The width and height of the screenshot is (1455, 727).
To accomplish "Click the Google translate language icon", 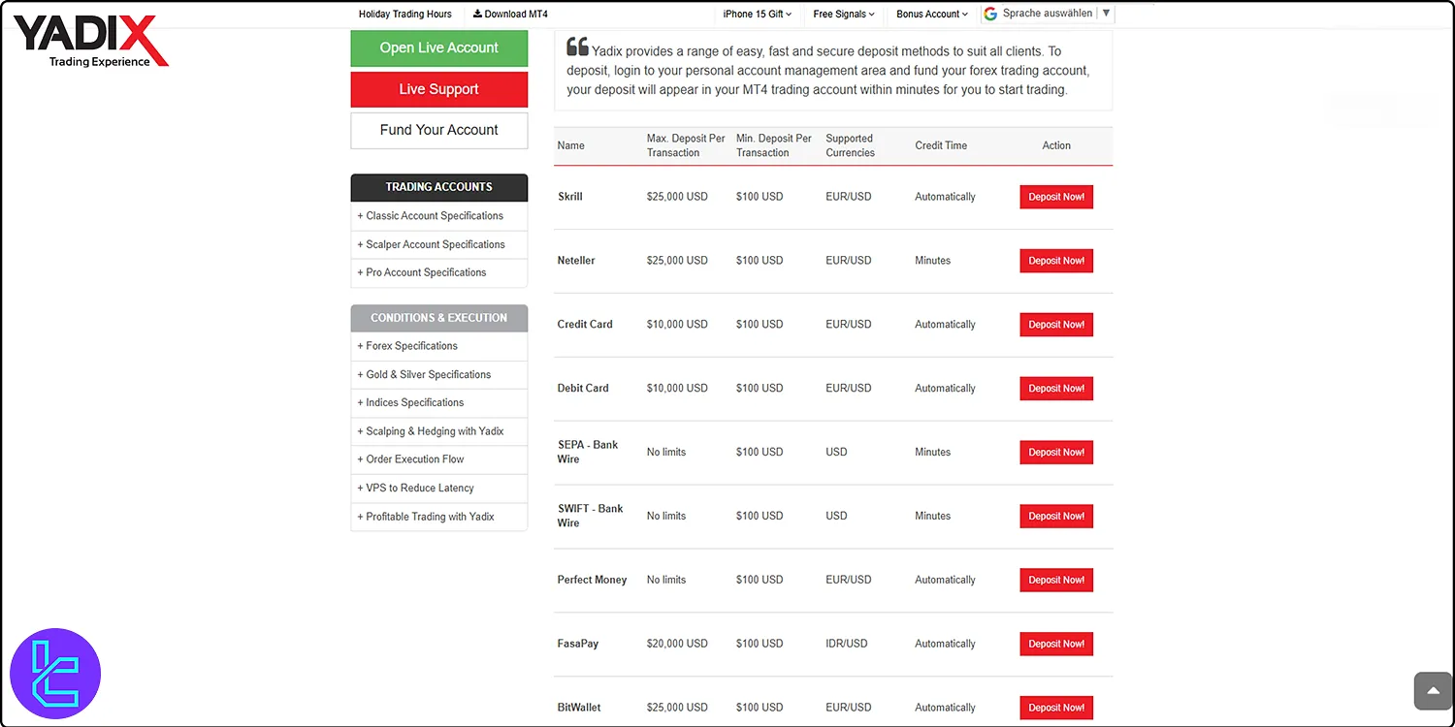I will click(x=990, y=14).
